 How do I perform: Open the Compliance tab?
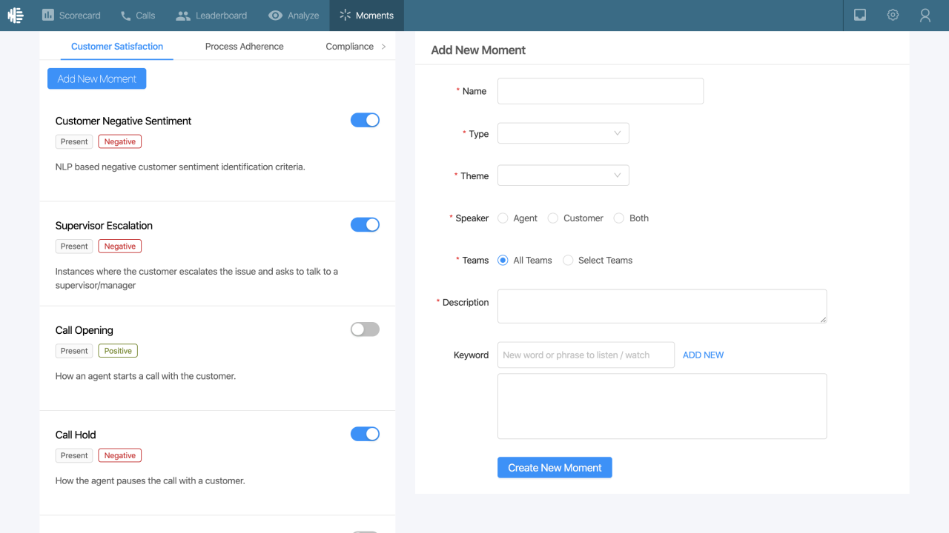(x=349, y=47)
